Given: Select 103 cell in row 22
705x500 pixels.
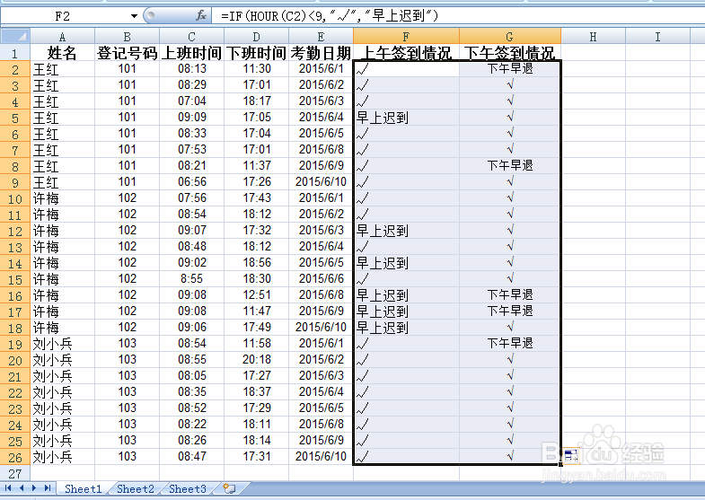Looking at the screenshot, I should coord(128,392).
